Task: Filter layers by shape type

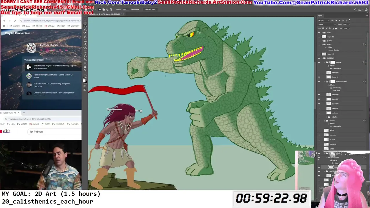Action: pyautogui.click(x=343, y=21)
